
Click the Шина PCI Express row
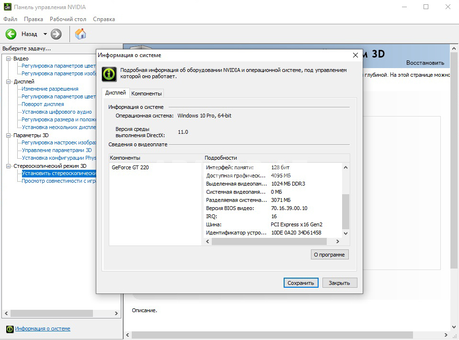tap(273, 224)
